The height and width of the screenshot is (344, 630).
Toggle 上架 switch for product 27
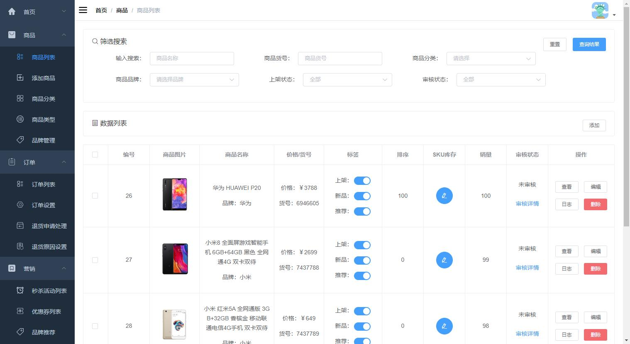point(362,245)
